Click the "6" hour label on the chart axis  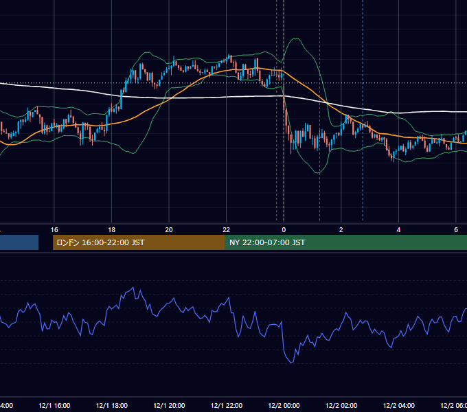click(x=456, y=230)
